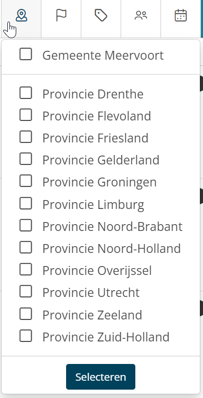This screenshot has width=203, height=398.
Task: Select the Provincie Friesland checkbox
Action: pyautogui.click(x=26, y=137)
